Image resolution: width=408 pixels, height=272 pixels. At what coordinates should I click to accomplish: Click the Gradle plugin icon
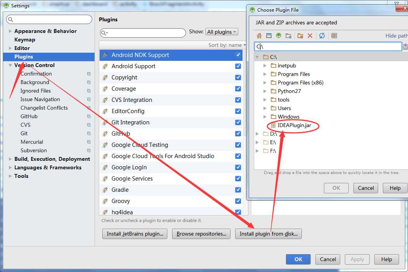click(105, 190)
